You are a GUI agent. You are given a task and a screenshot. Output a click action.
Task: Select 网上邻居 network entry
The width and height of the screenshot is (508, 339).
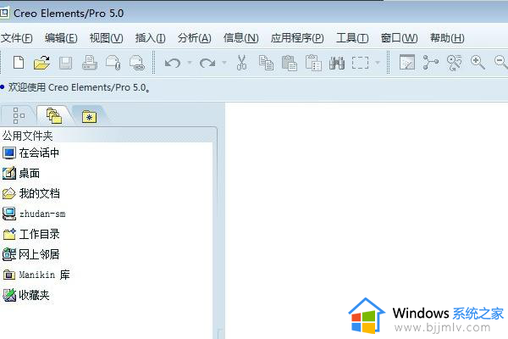coord(31,254)
